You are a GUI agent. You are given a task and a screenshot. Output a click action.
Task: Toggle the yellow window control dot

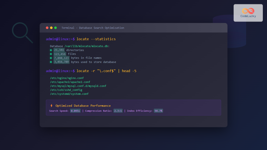pyautogui.click(x=51, y=28)
